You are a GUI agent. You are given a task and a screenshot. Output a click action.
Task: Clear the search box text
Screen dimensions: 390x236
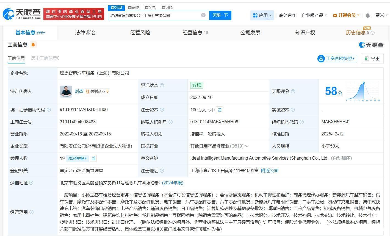(203, 15)
